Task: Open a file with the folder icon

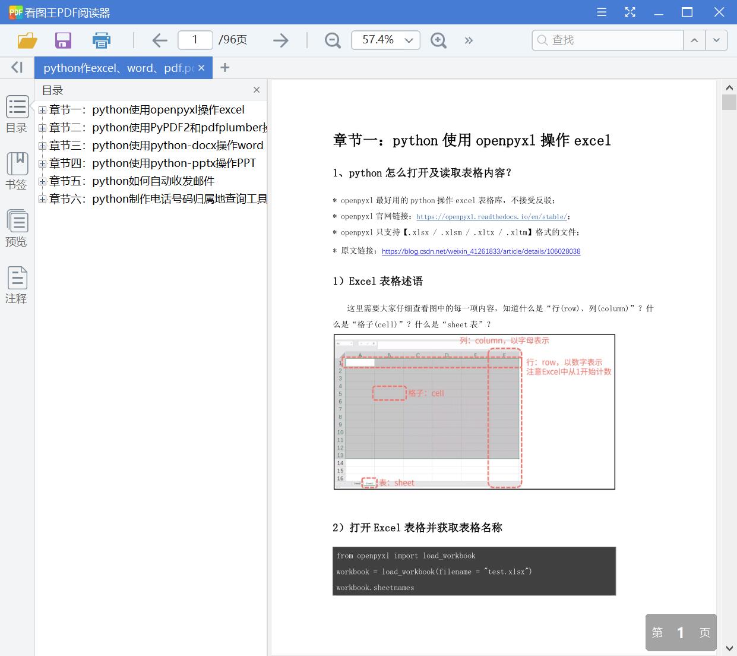Action: [x=26, y=40]
